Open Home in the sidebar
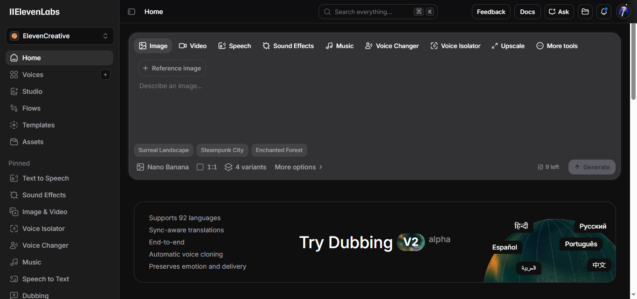 (59, 58)
